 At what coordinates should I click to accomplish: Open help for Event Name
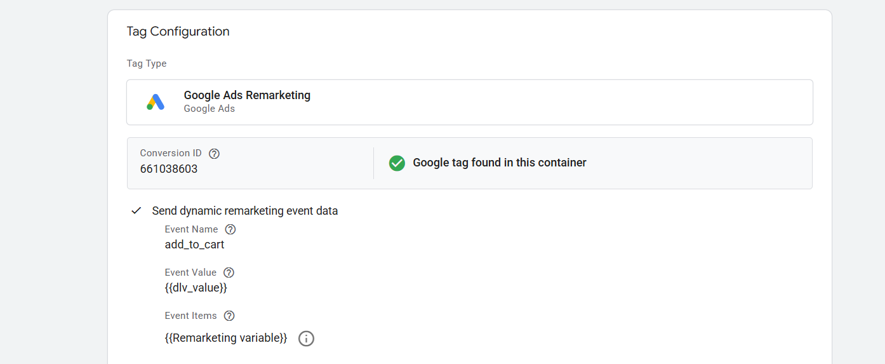[230, 229]
